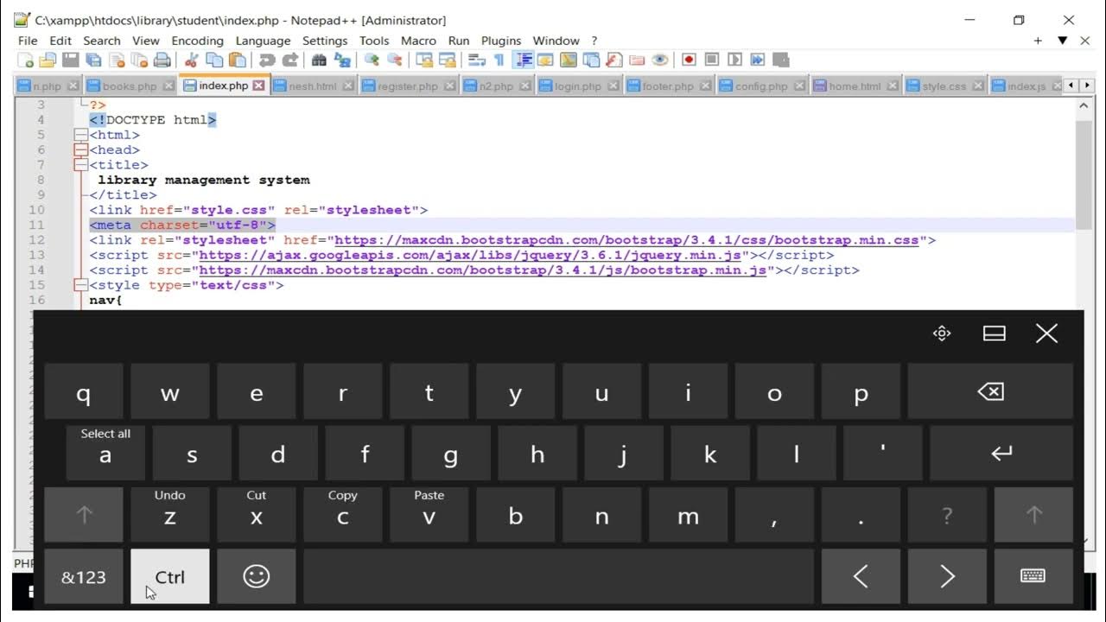Open the File menu

tap(28, 41)
